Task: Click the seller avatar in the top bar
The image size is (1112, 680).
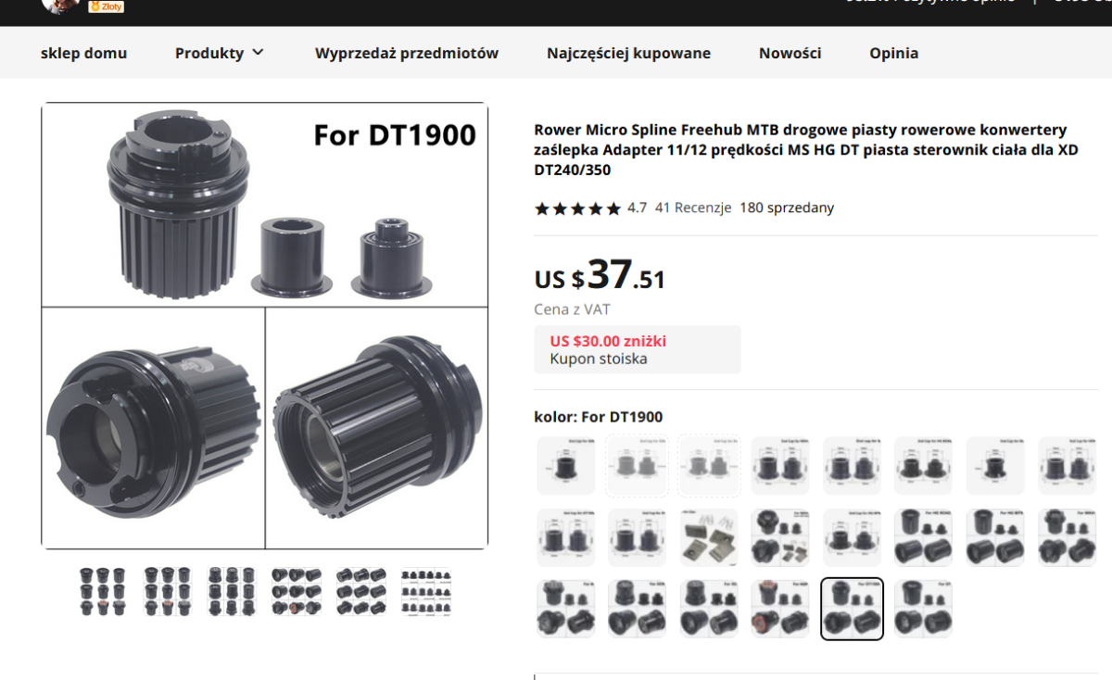Action: click(x=59, y=5)
